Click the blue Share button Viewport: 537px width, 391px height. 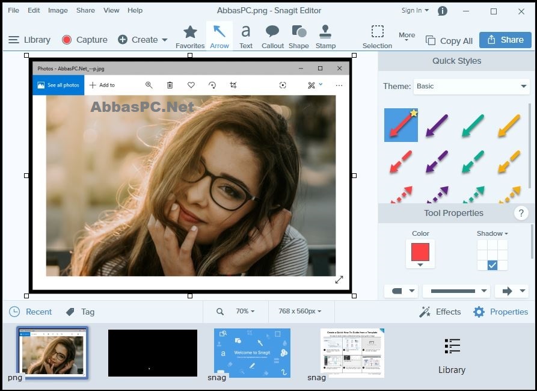tap(505, 40)
